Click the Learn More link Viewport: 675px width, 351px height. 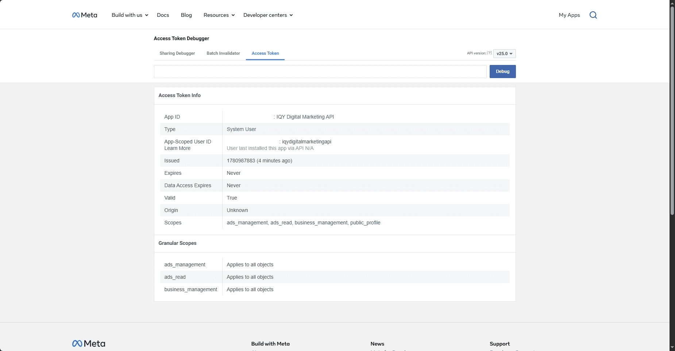click(177, 148)
